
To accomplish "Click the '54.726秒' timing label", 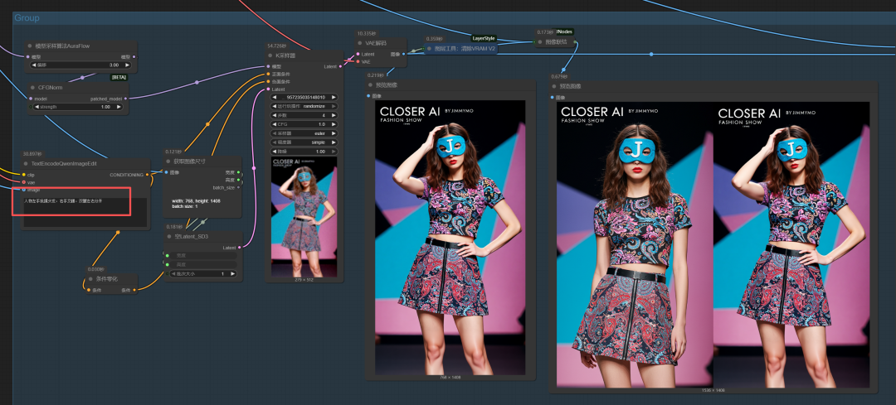I will (278, 46).
